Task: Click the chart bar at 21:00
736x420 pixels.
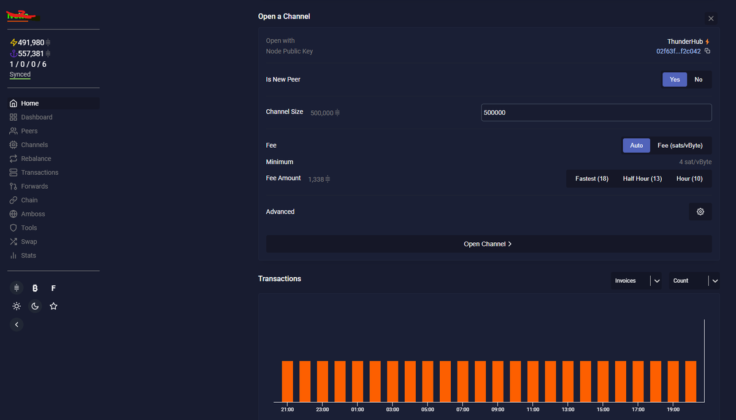Action: [287, 381]
